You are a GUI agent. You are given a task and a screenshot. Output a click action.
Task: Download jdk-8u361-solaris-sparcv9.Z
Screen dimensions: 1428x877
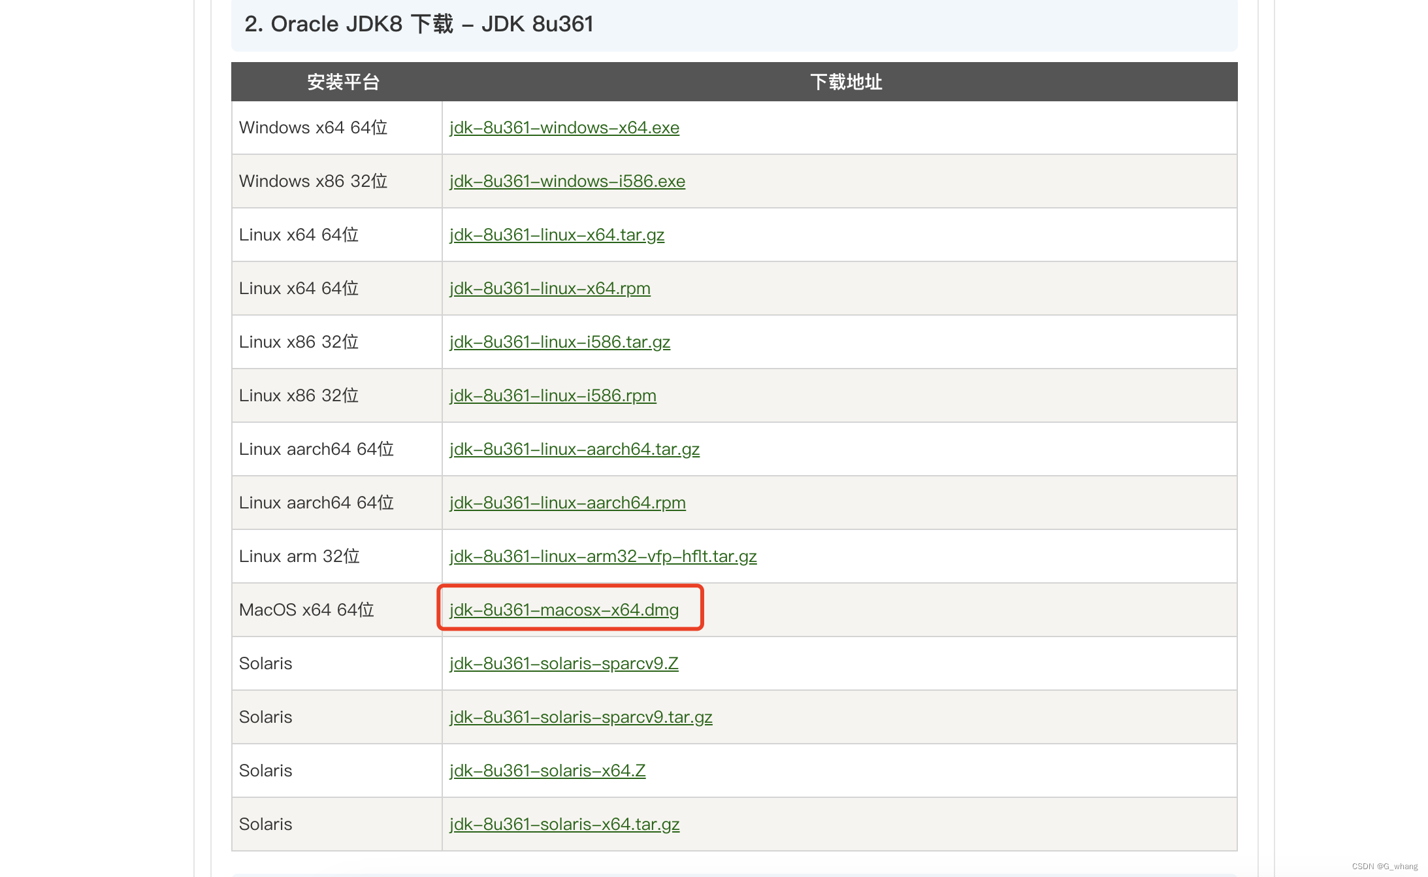[562, 663]
